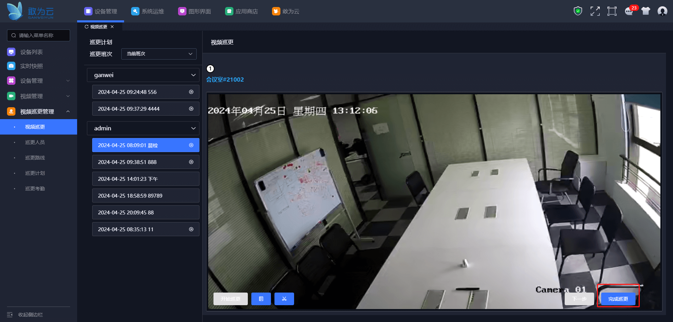Screen dimensions: 673x322
Task: Collapse the ganwei plan group
Action: (x=193, y=75)
